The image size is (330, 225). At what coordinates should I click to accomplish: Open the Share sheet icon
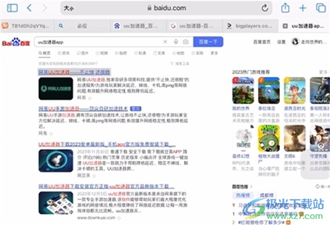(285, 8)
